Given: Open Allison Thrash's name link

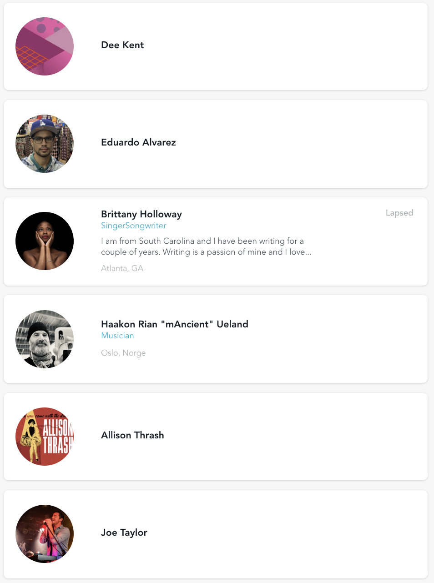Looking at the screenshot, I should coord(132,435).
